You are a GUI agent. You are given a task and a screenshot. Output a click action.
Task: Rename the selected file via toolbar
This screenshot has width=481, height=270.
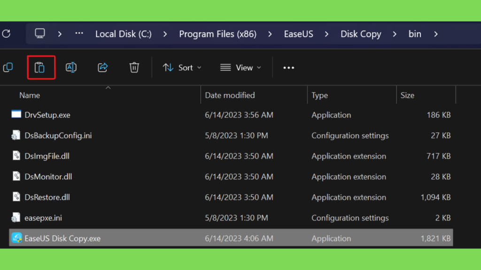coord(71,67)
